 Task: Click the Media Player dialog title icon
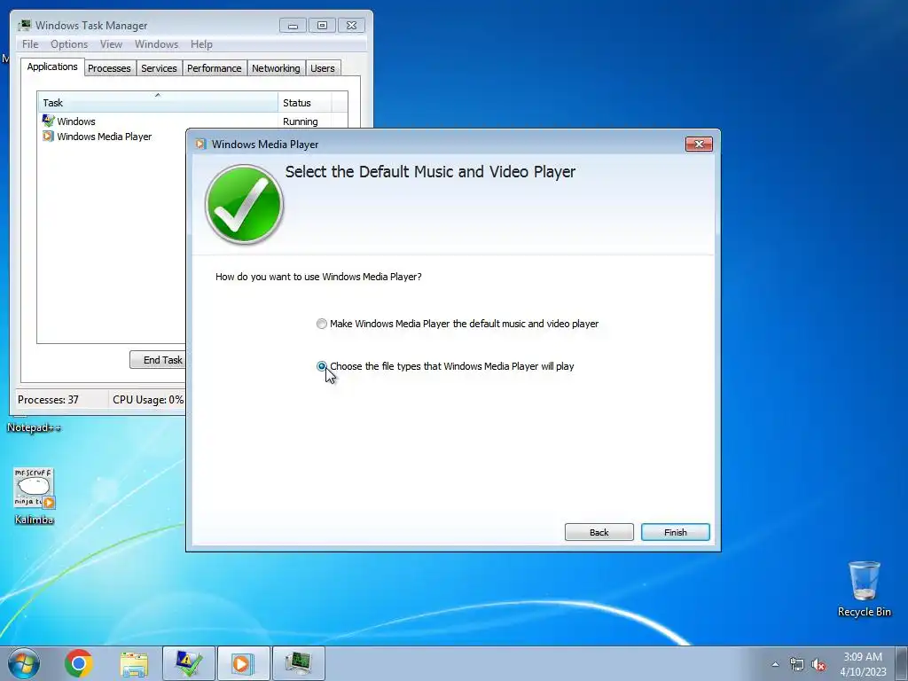coord(200,145)
